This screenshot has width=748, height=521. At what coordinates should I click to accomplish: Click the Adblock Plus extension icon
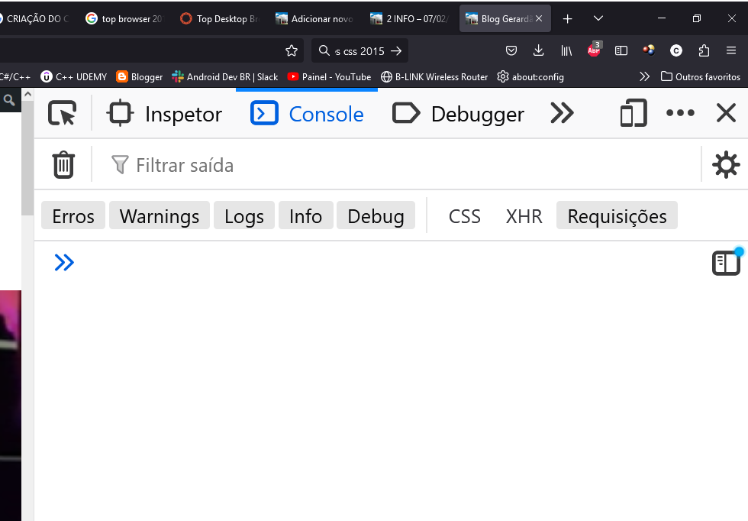click(x=594, y=50)
